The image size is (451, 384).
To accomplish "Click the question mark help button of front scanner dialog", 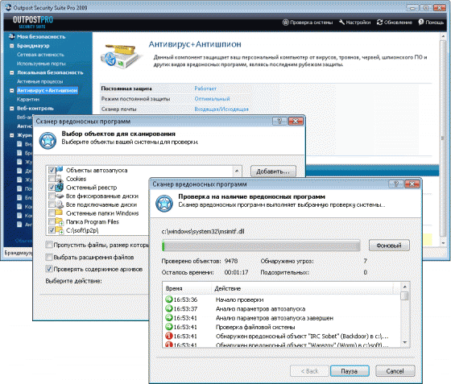I will [395, 184].
